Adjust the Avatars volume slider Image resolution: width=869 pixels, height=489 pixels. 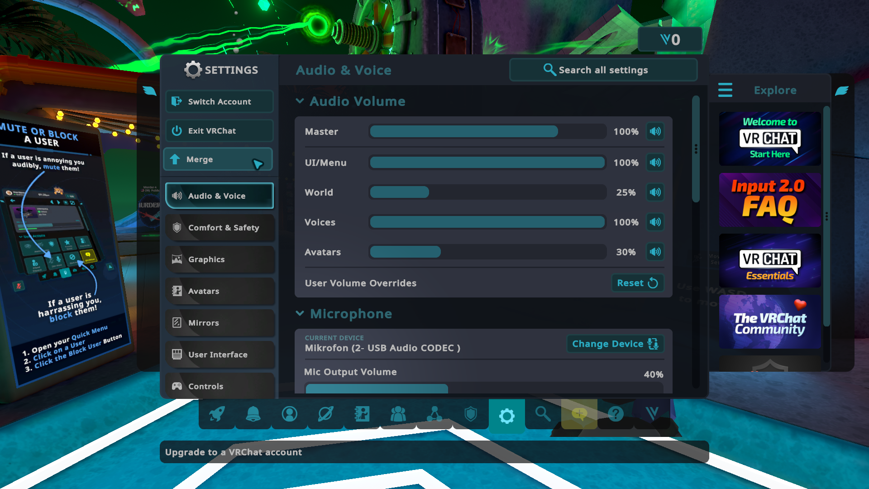click(x=487, y=252)
